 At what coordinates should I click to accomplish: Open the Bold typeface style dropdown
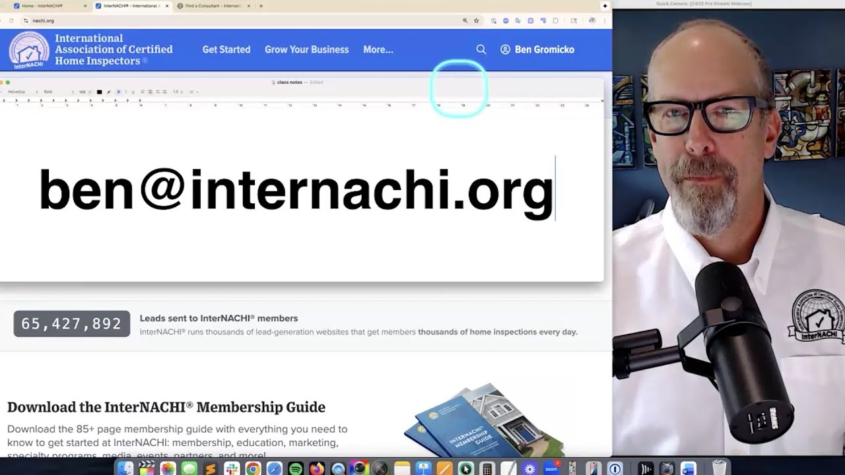click(x=58, y=92)
